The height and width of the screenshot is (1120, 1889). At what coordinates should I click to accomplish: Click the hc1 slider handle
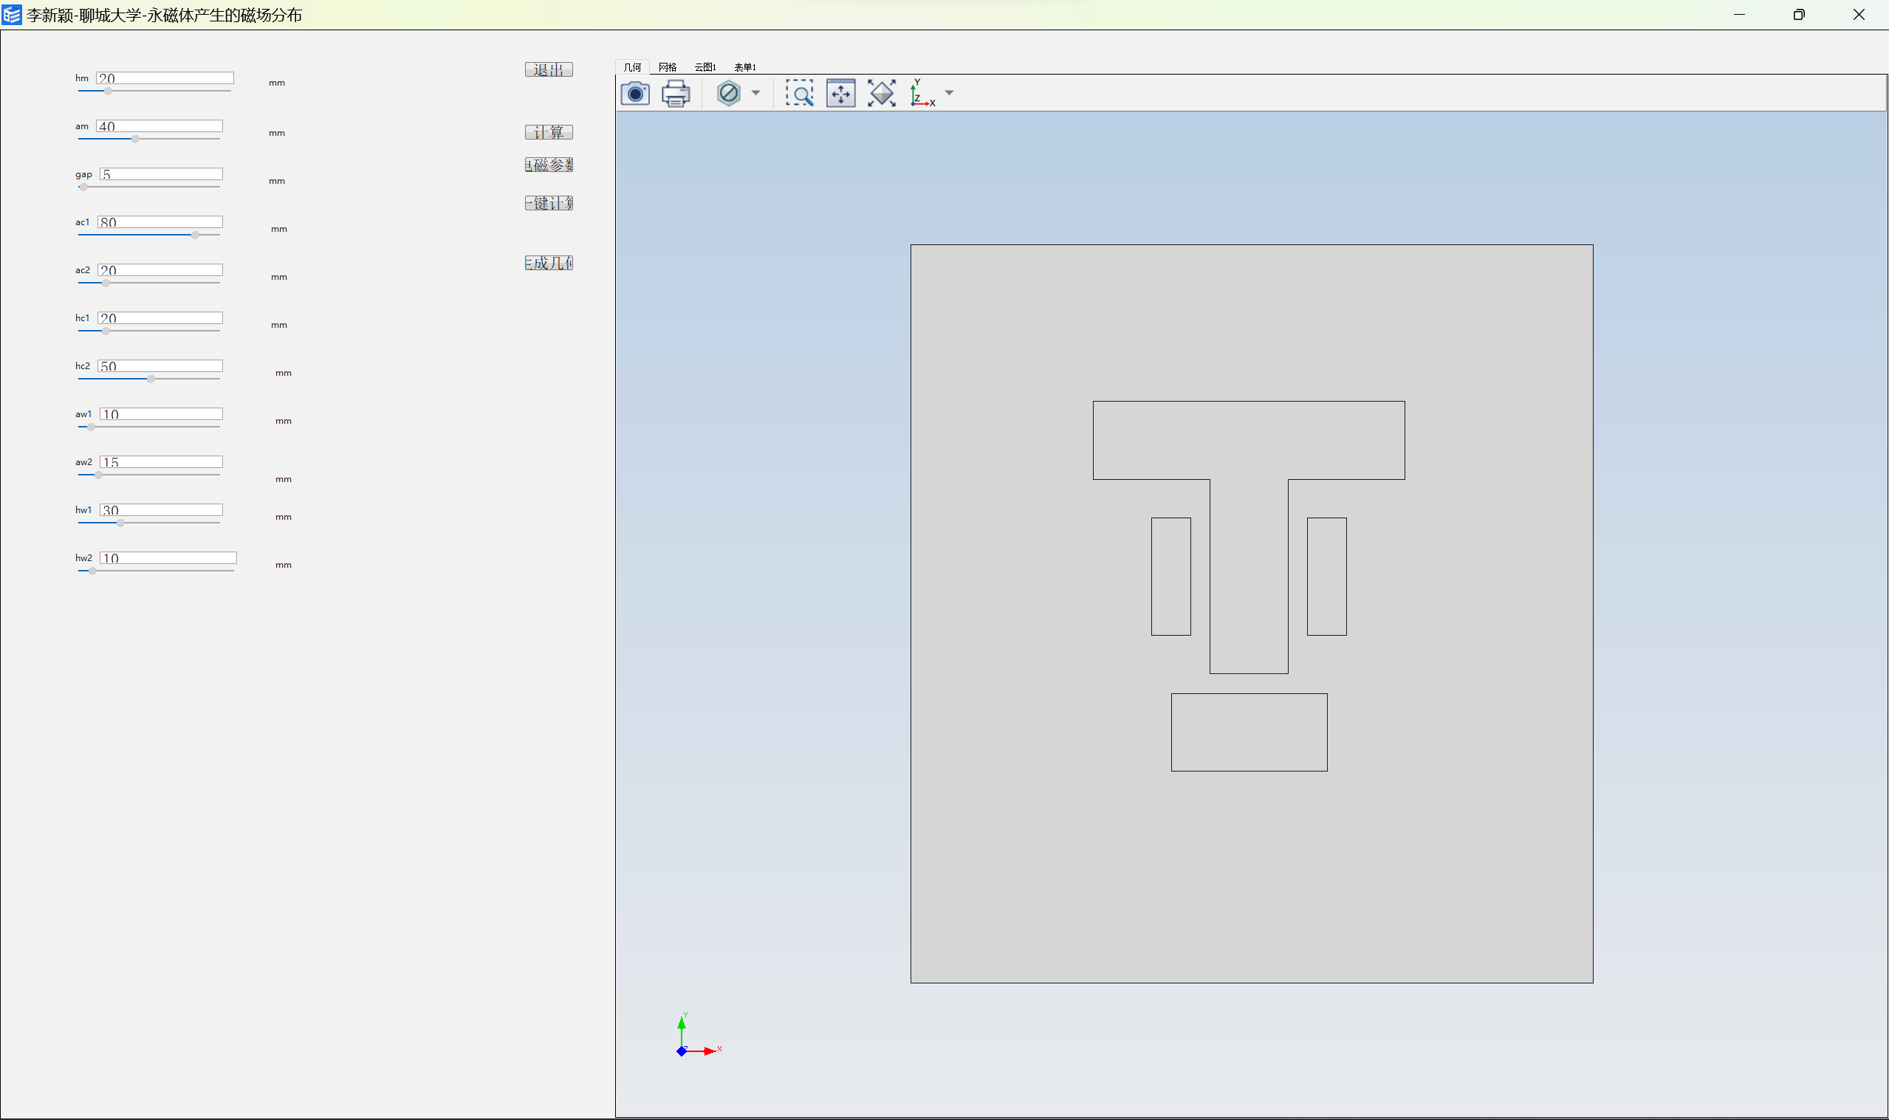(106, 331)
